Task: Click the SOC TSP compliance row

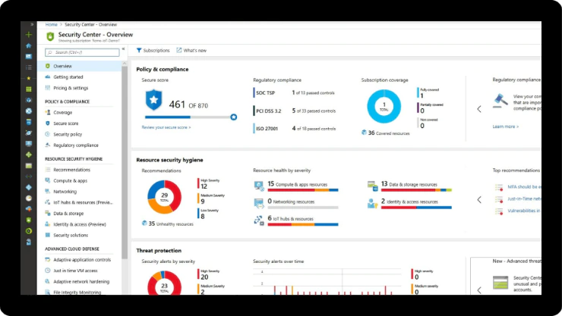Action: [x=294, y=93]
